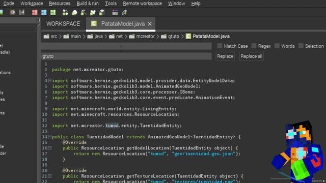Click the green blocks-with-arrows toolbar icon
Image resolution: width=326 pixels, height=183 pixels.
point(65,12)
